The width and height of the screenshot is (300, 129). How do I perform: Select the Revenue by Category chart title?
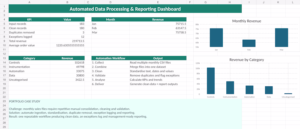tap(247, 60)
